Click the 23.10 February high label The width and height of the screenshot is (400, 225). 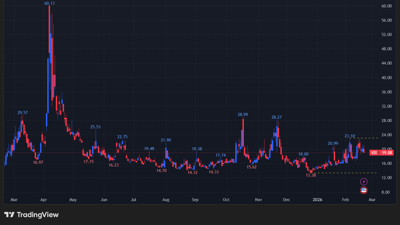pos(350,136)
